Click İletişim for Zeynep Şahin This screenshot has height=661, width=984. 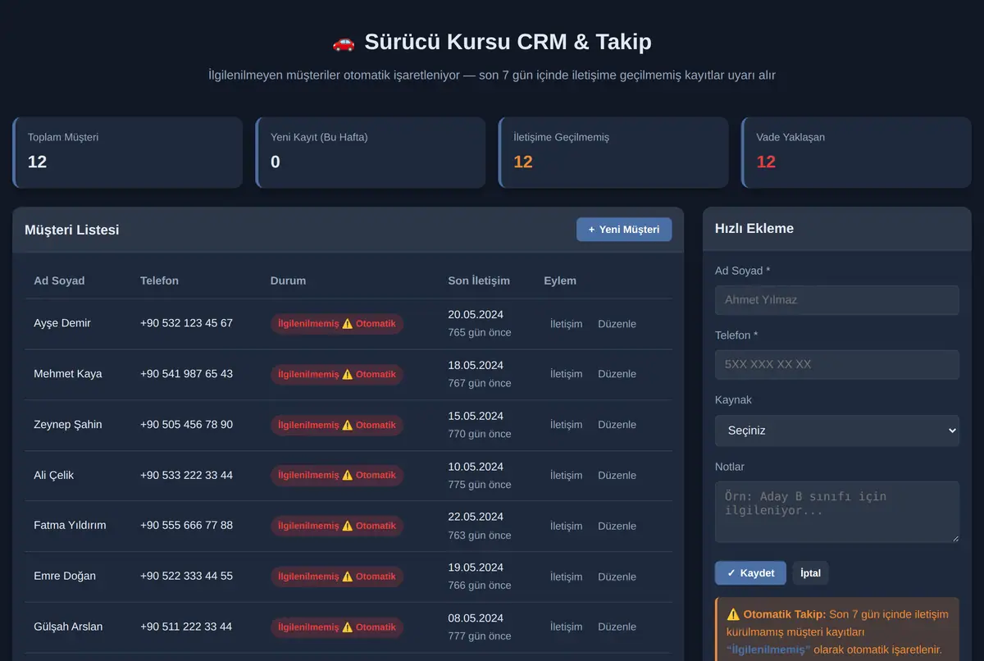point(566,425)
